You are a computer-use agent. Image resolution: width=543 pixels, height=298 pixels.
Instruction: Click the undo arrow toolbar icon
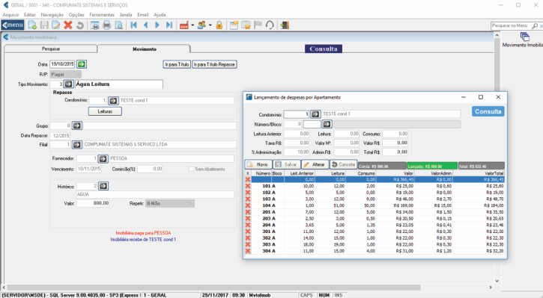(x=79, y=25)
